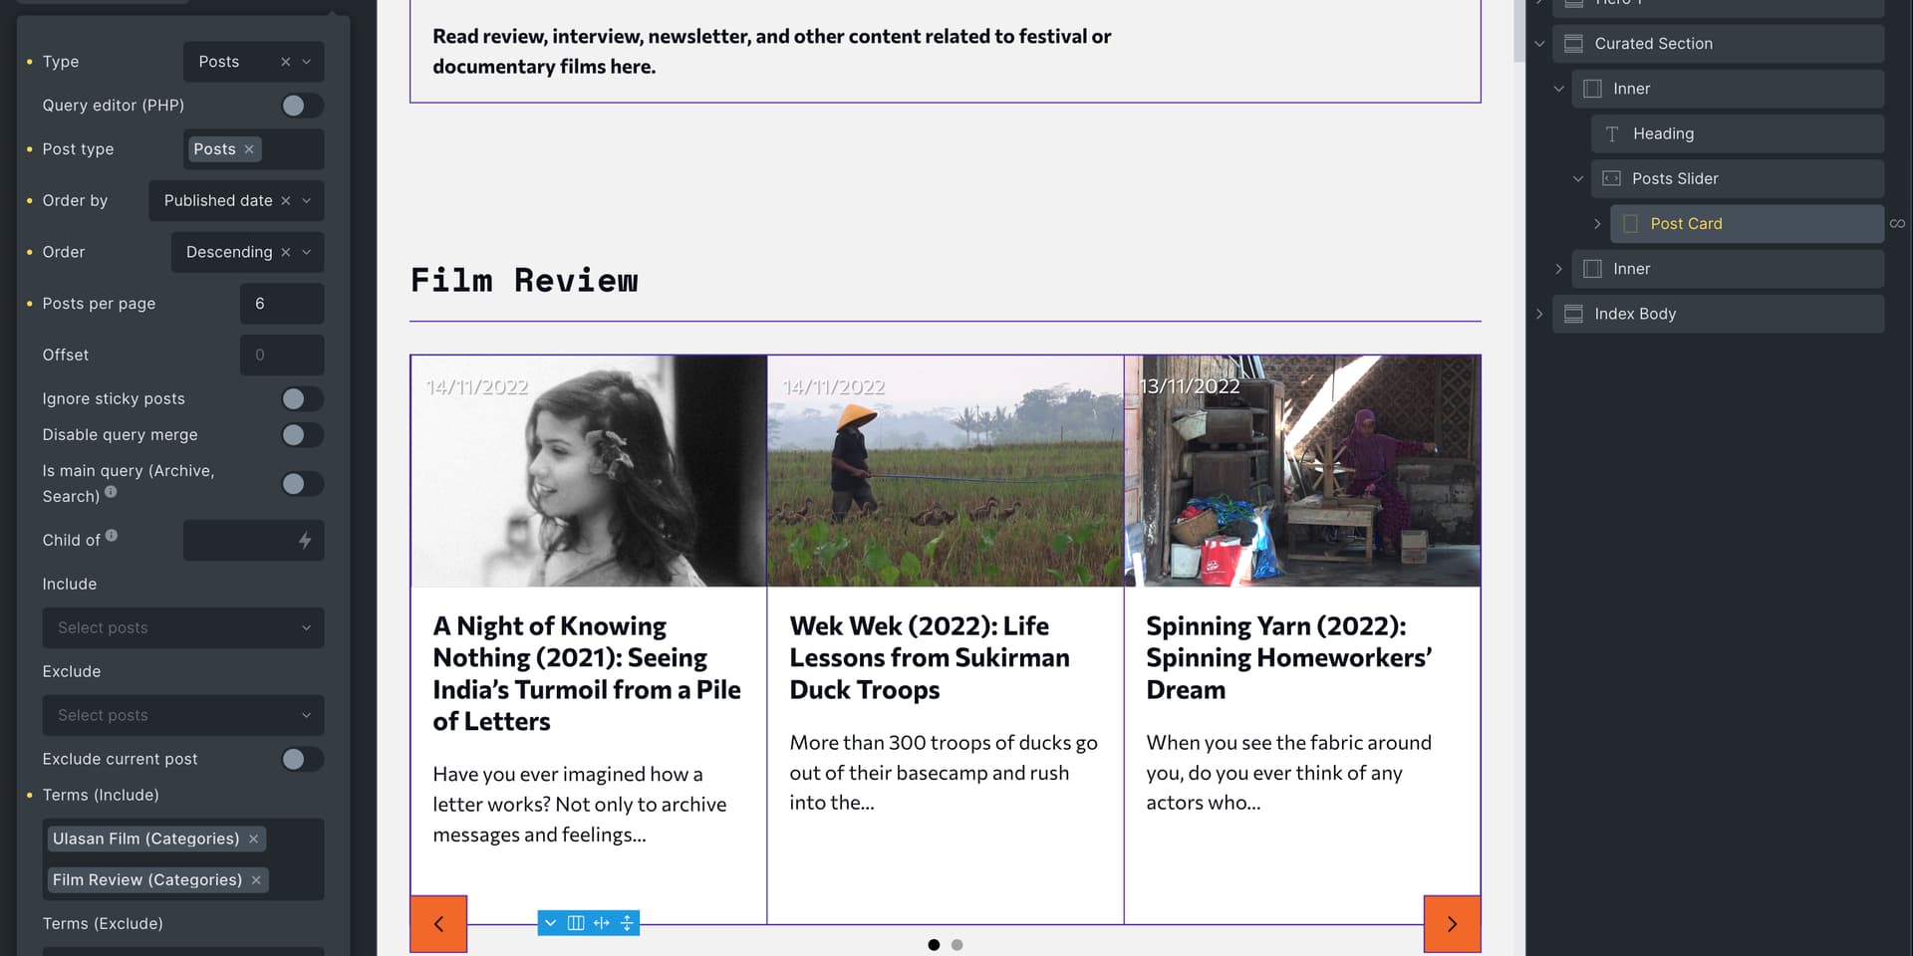Click the infinity loop icon beside Post Card
Screen dimensions: 1913x956
(x=1897, y=224)
